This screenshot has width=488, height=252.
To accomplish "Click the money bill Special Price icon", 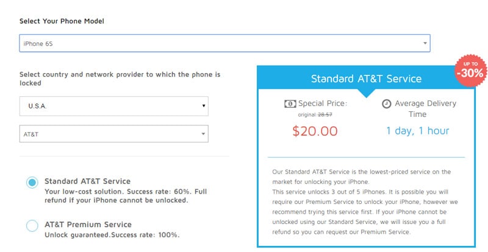I will point(290,103).
